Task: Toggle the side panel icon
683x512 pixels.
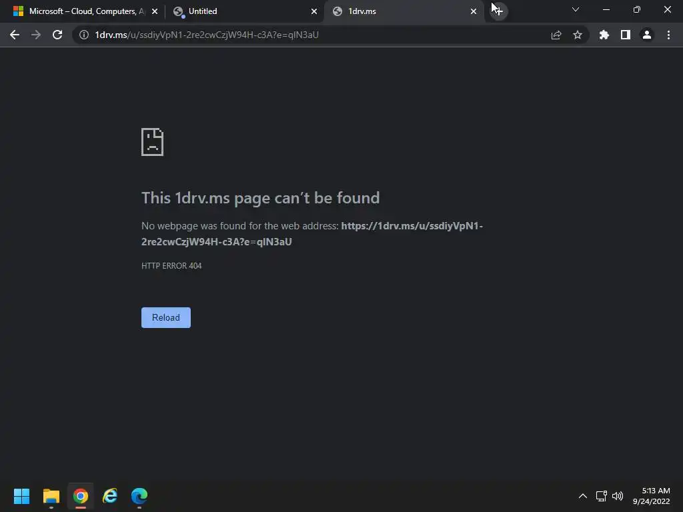Action: click(626, 35)
